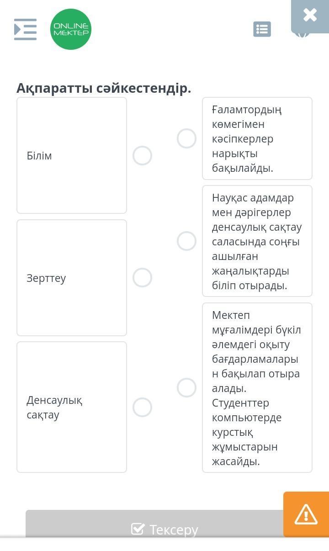Click the Білім term card

[72, 155]
